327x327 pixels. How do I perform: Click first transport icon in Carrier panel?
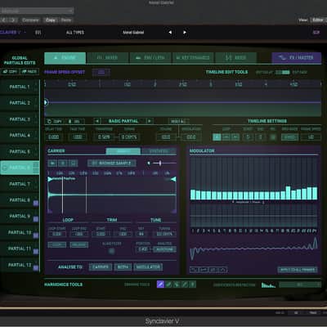pyautogui.click(x=52, y=163)
